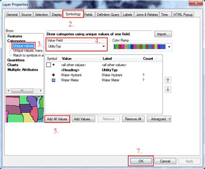
Task: Select Charts in the Show list
Action: [x=13, y=65]
